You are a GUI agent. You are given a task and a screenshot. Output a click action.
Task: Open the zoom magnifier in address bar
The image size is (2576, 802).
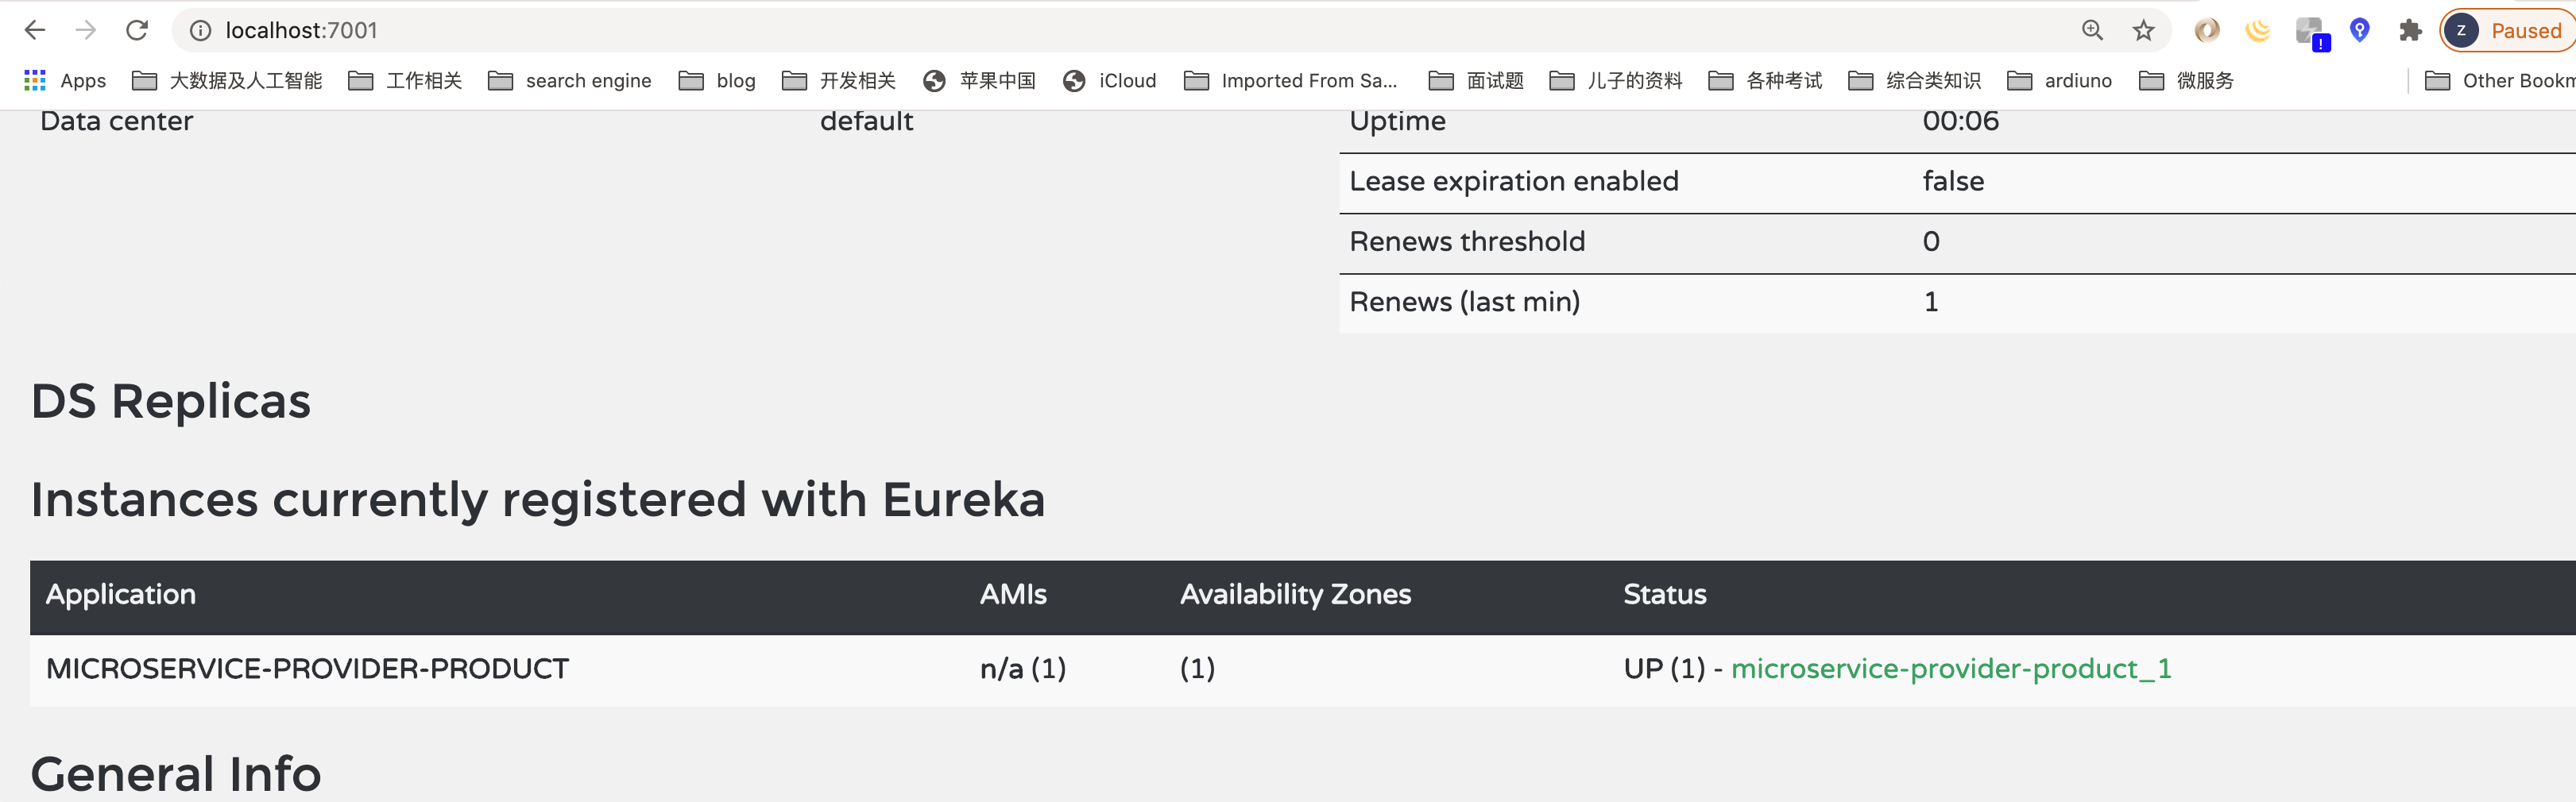pos(2092,30)
